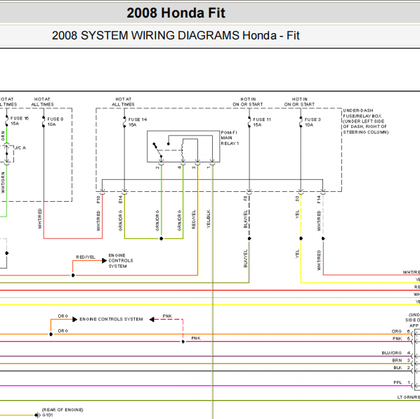Click the BLK 2 terminal label
420x419 pixels.
tap(402, 368)
